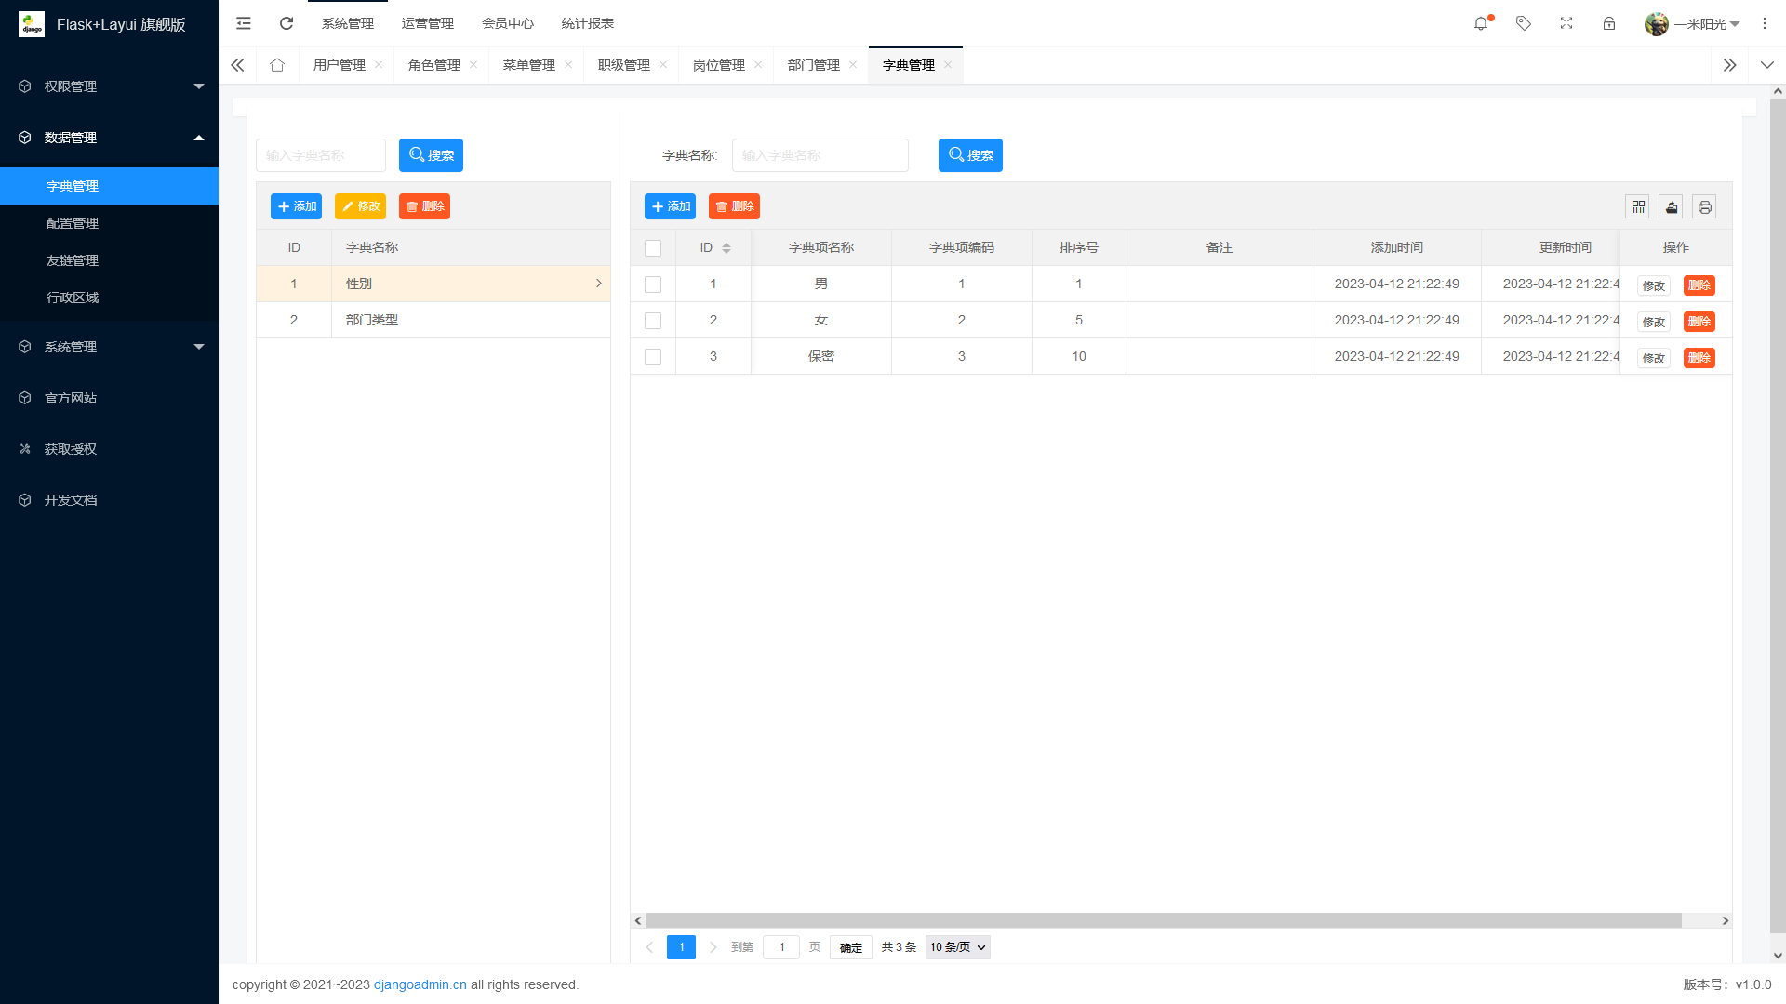Image resolution: width=1786 pixels, height=1004 pixels.
Task: Open the 10 条/页 page size dropdown
Action: point(957,946)
